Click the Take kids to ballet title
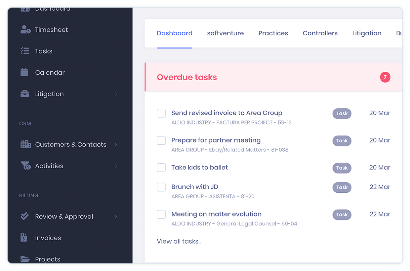Image resolution: width=410 pixels, height=271 pixels. point(200,167)
